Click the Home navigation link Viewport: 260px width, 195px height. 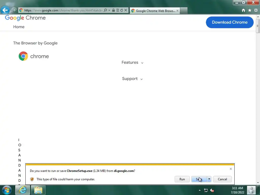pos(19,27)
